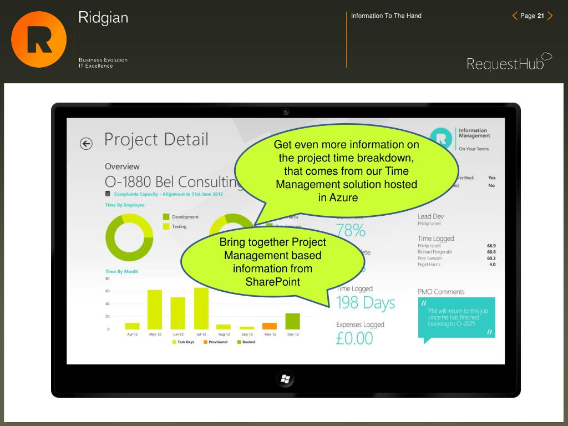Click the Windows button on the tablet
568x426 pixels.
[x=286, y=378]
